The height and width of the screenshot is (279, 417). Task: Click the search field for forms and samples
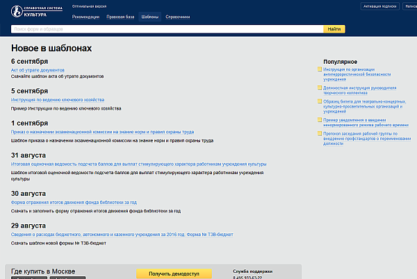[x=167, y=29]
